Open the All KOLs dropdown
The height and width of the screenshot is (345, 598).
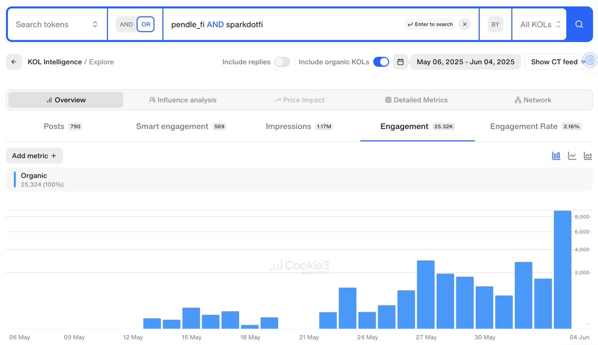pos(540,24)
